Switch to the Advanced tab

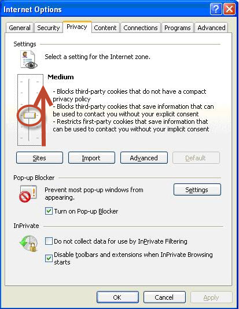[x=211, y=28]
